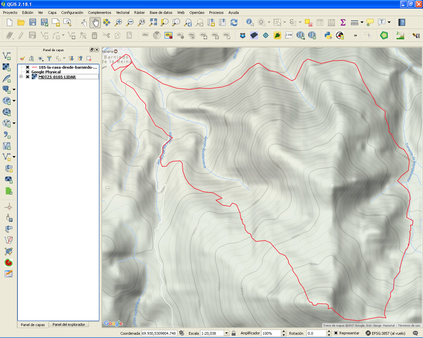Image resolution: width=423 pixels, height=338 pixels.
Task: Open the Complementos menu
Action: (x=99, y=13)
